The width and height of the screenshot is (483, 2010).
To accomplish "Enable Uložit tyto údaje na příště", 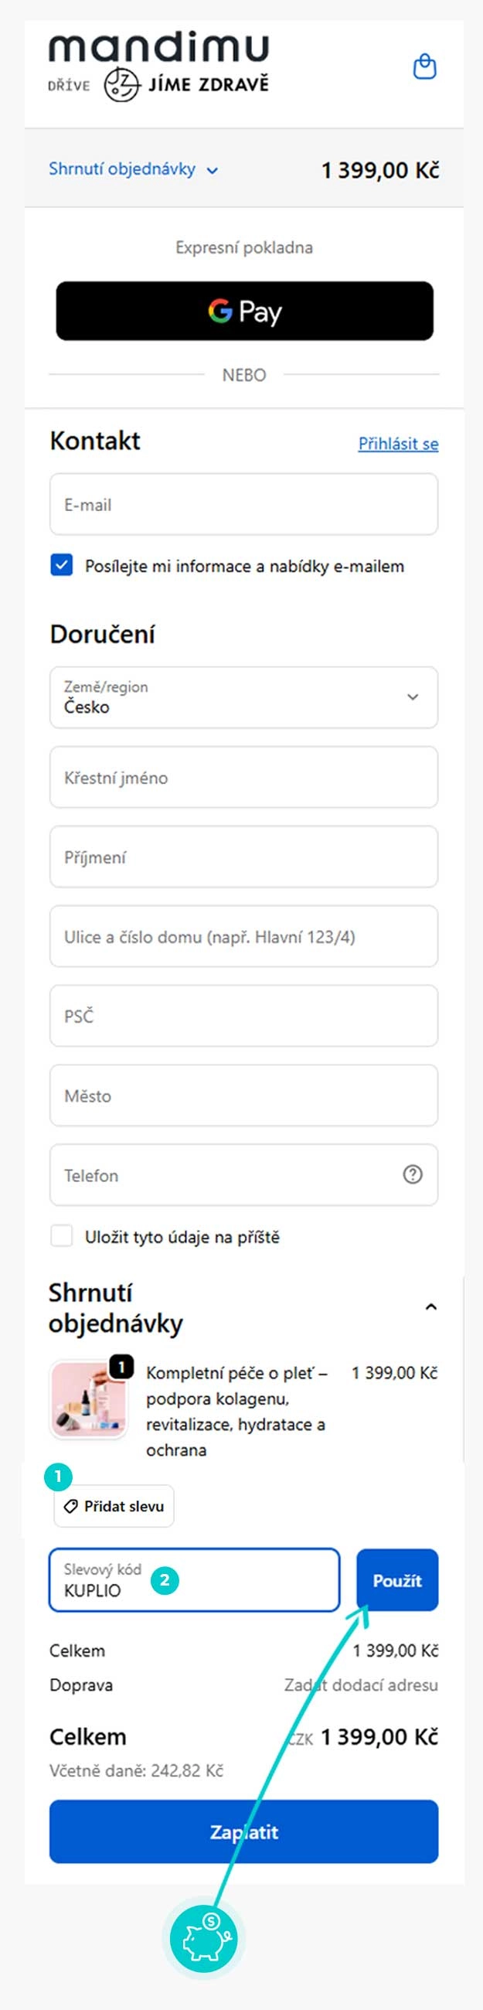I will (62, 1236).
